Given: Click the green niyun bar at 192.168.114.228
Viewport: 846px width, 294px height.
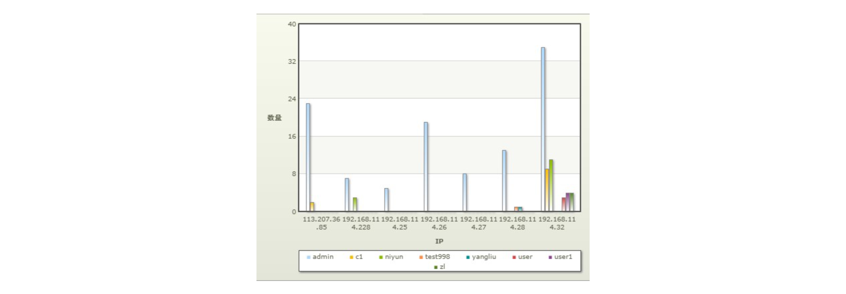Looking at the screenshot, I should (355, 204).
